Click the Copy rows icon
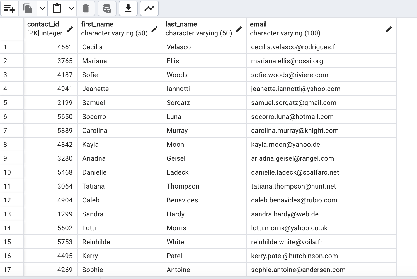The image size is (417, 279). click(x=28, y=8)
